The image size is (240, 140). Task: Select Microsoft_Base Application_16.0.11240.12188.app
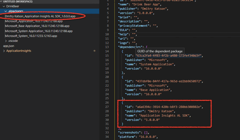point(37,26)
